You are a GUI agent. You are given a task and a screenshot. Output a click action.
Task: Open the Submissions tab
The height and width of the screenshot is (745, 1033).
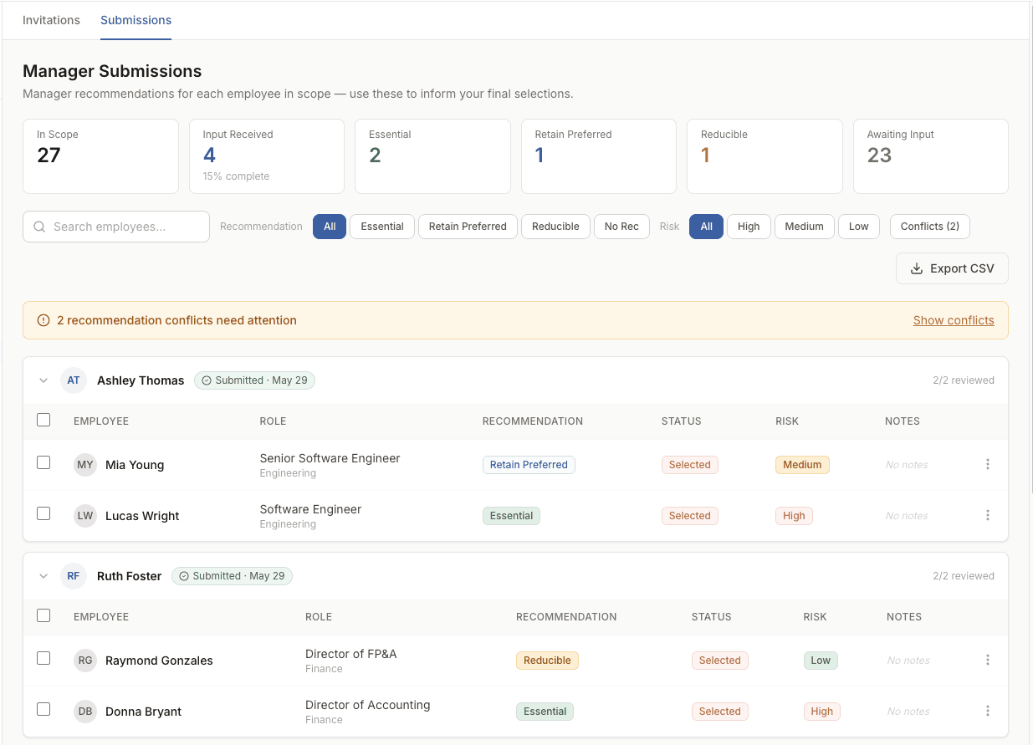click(x=136, y=20)
